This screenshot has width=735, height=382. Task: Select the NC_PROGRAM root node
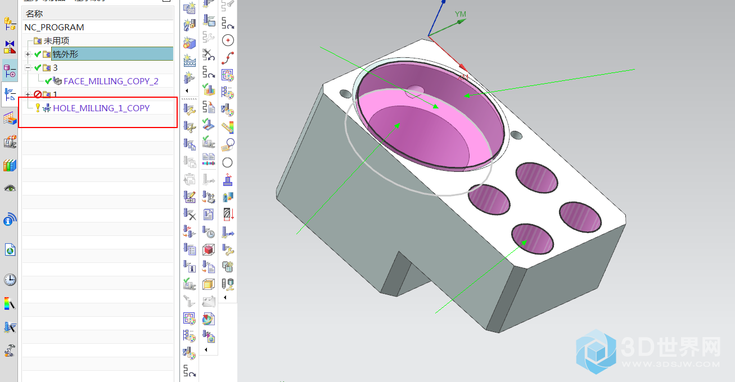(54, 27)
